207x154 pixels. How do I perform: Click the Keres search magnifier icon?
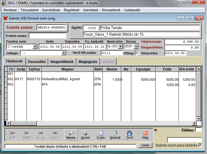click(71, 133)
